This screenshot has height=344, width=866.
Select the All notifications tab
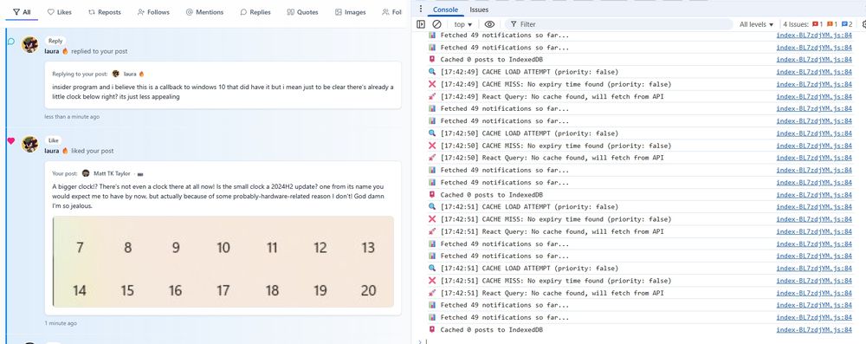[23, 11]
